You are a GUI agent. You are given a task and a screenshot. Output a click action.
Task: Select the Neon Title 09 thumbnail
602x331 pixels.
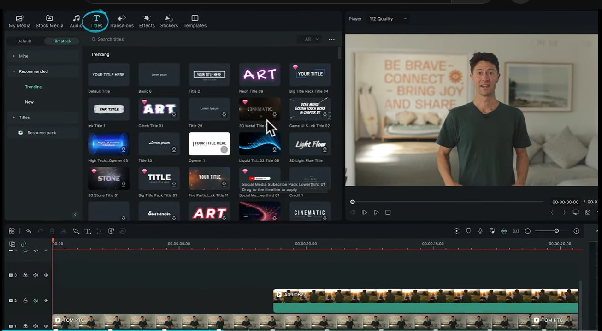click(x=260, y=75)
